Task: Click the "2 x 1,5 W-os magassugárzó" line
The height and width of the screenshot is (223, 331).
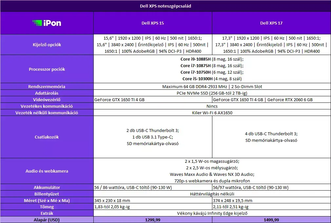Action: [212, 161]
